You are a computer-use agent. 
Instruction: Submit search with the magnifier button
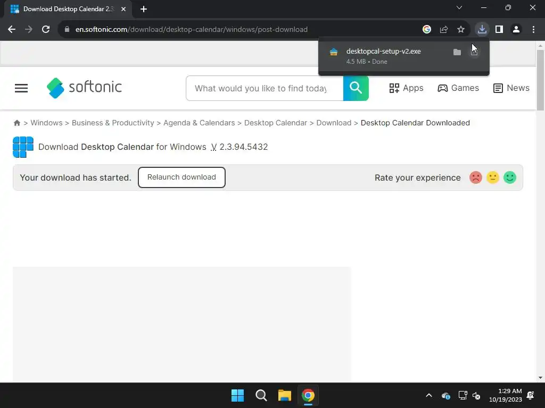coord(356,89)
